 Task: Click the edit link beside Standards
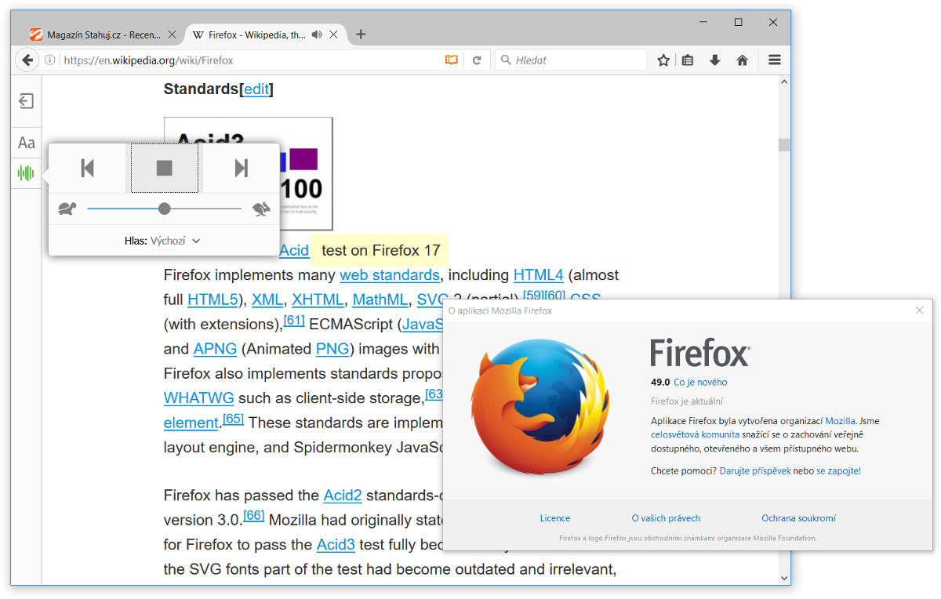tap(256, 89)
